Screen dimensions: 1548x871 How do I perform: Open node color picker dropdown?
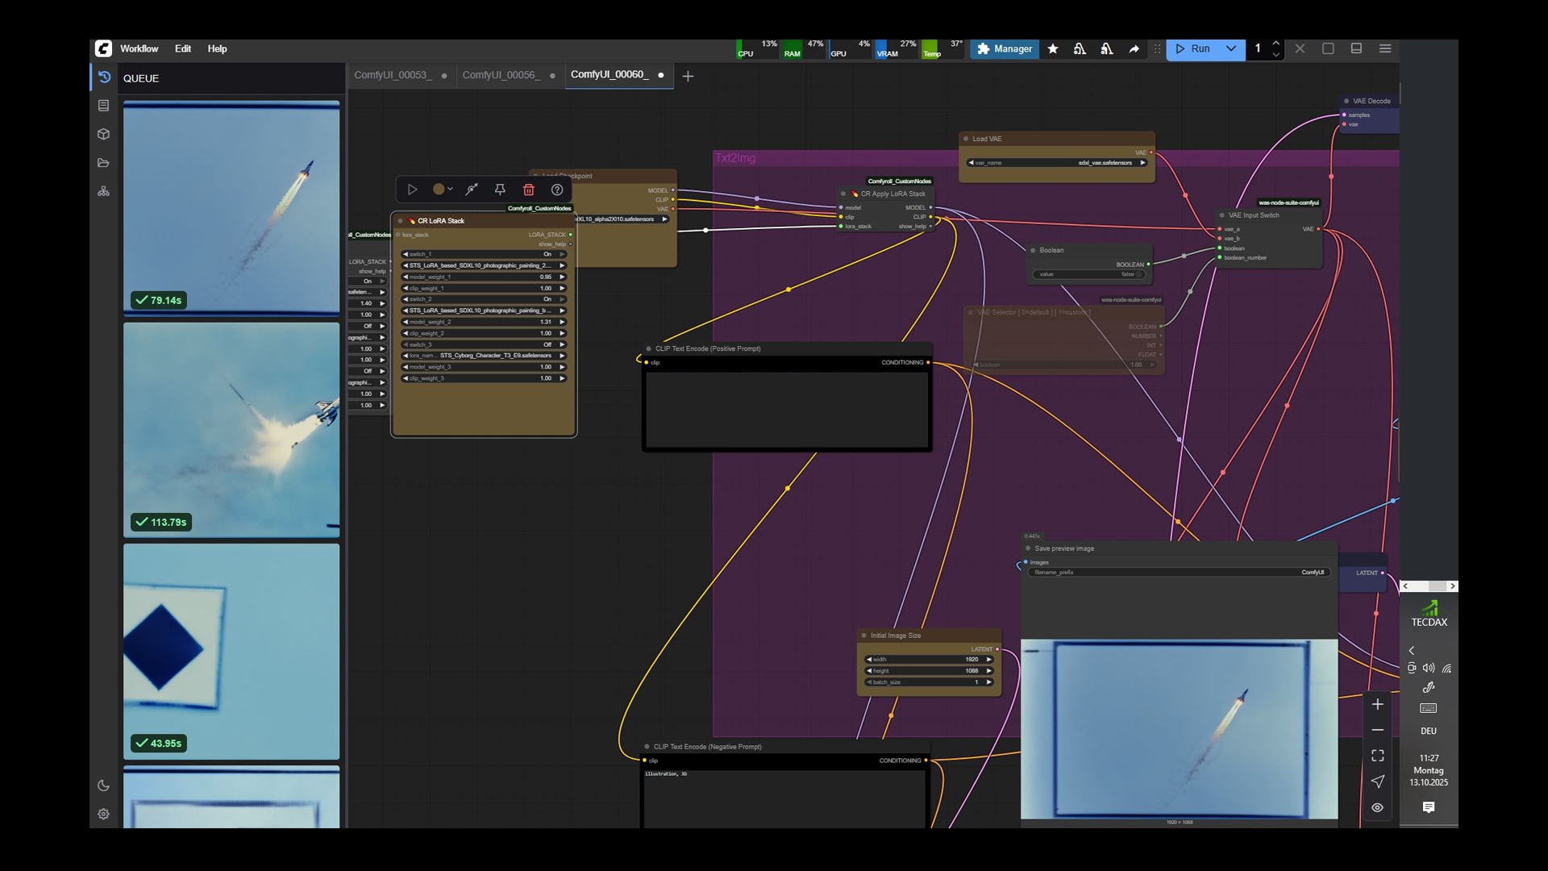pos(443,190)
